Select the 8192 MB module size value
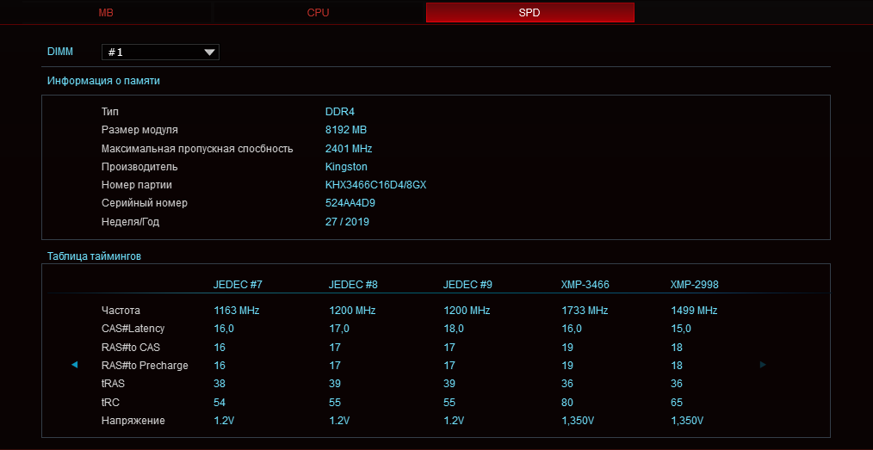Screen dimensions: 873x450 coord(346,130)
